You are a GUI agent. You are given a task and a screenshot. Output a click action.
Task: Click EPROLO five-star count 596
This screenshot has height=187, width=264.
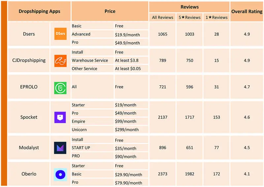tap(189, 87)
